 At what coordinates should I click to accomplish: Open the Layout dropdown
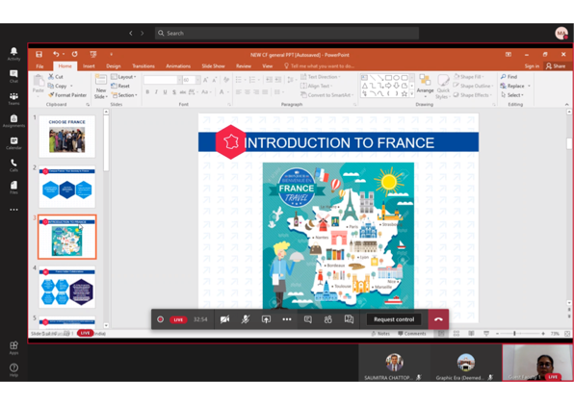pos(123,77)
